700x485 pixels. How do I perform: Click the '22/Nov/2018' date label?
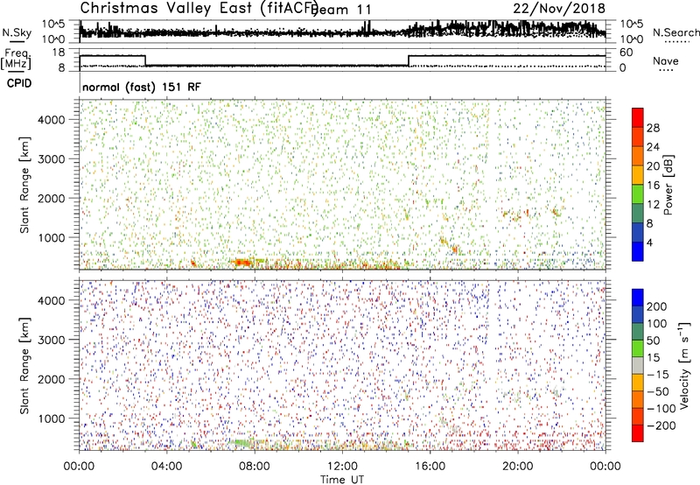click(559, 8)
